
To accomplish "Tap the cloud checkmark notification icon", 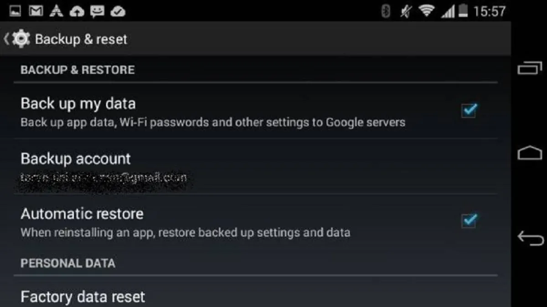I will point(118,11).
